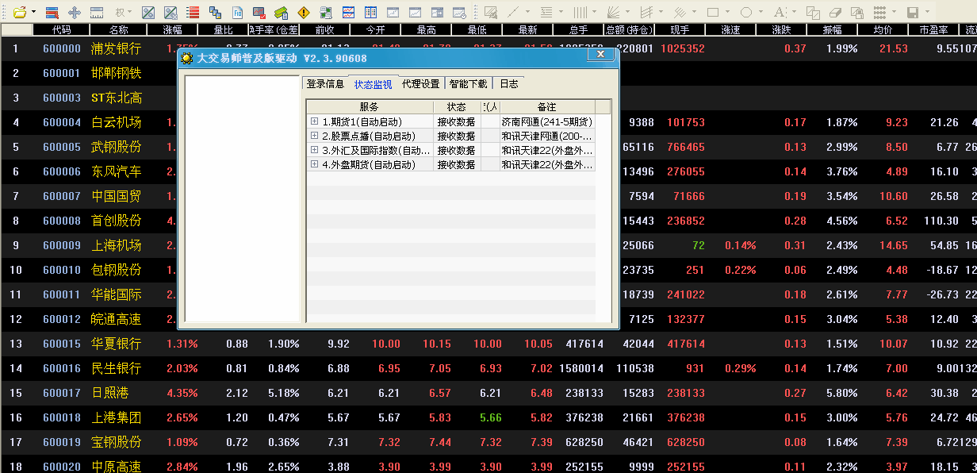Expand the 1.期货1(自动启动) service node

314,121
